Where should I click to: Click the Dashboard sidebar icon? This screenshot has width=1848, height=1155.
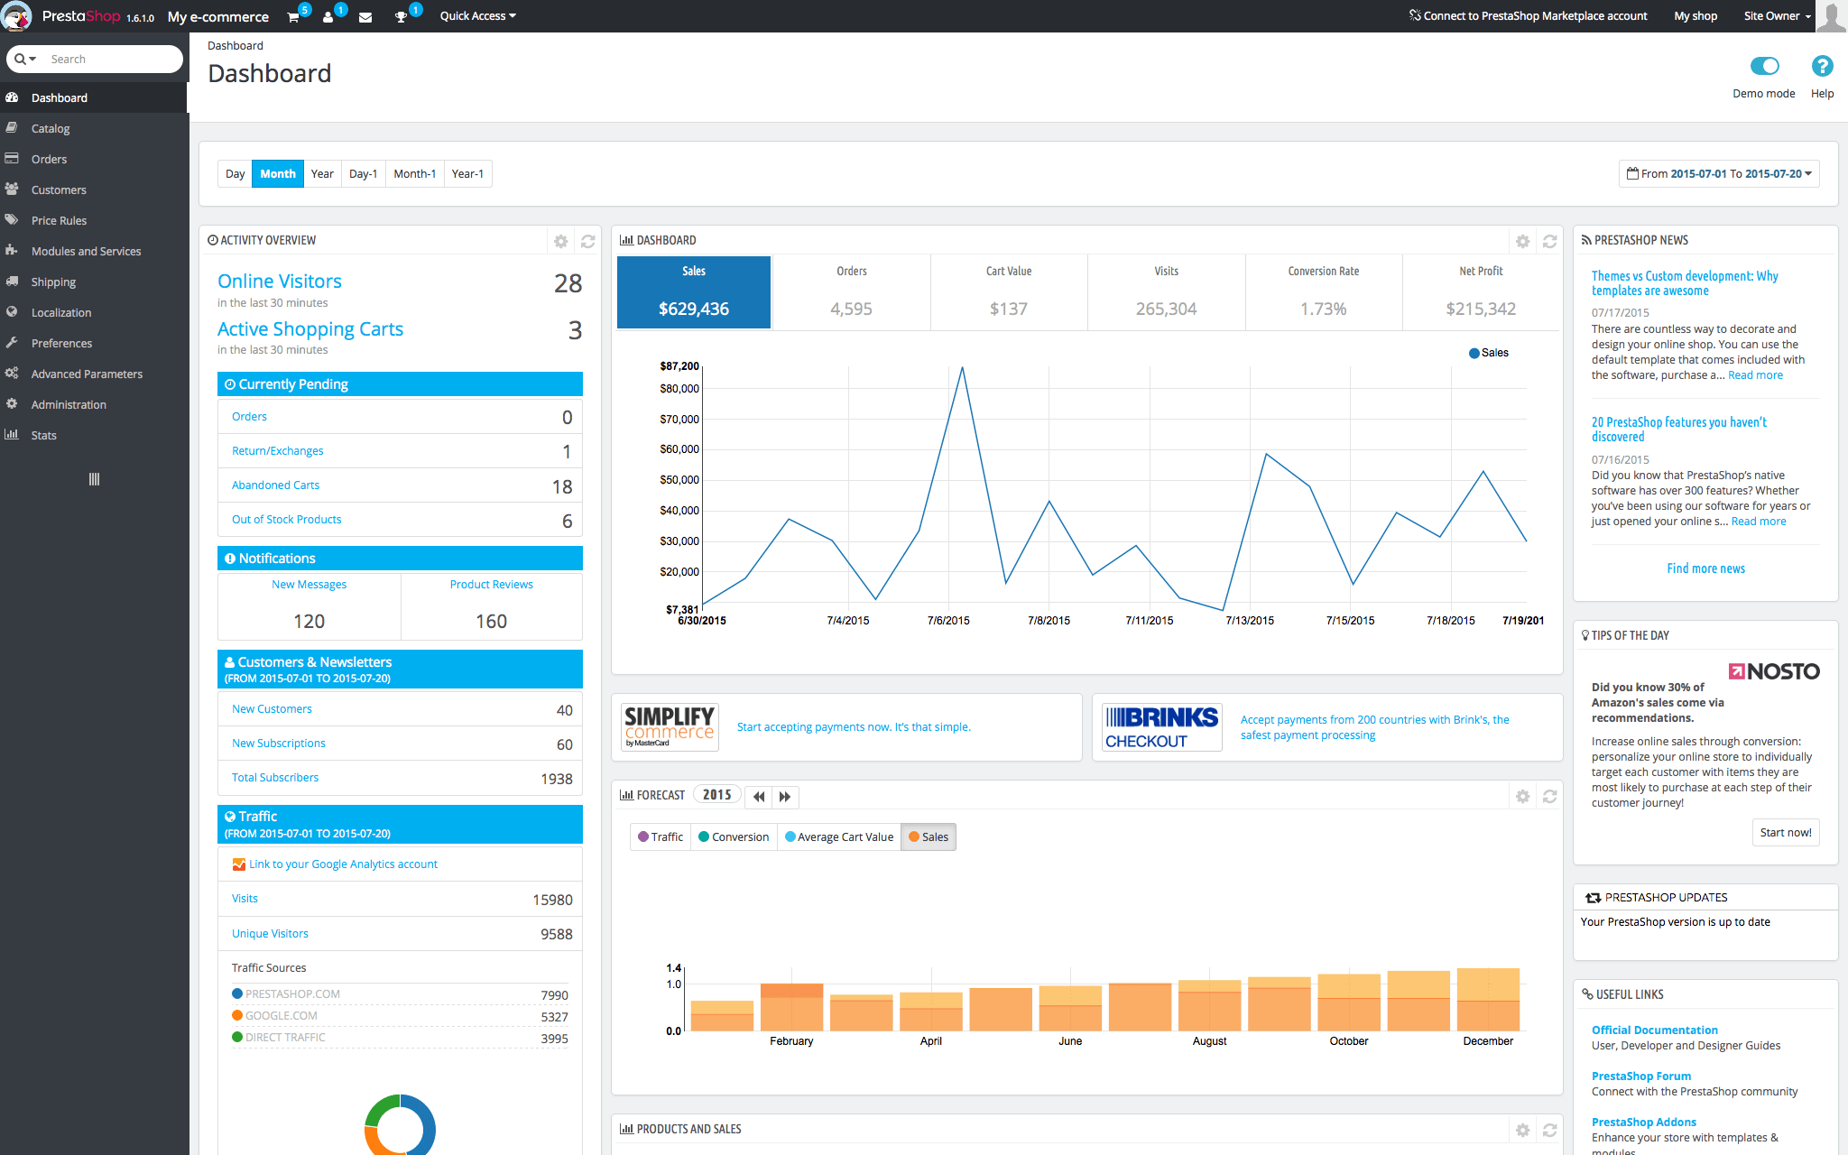(x=14, y=97)
